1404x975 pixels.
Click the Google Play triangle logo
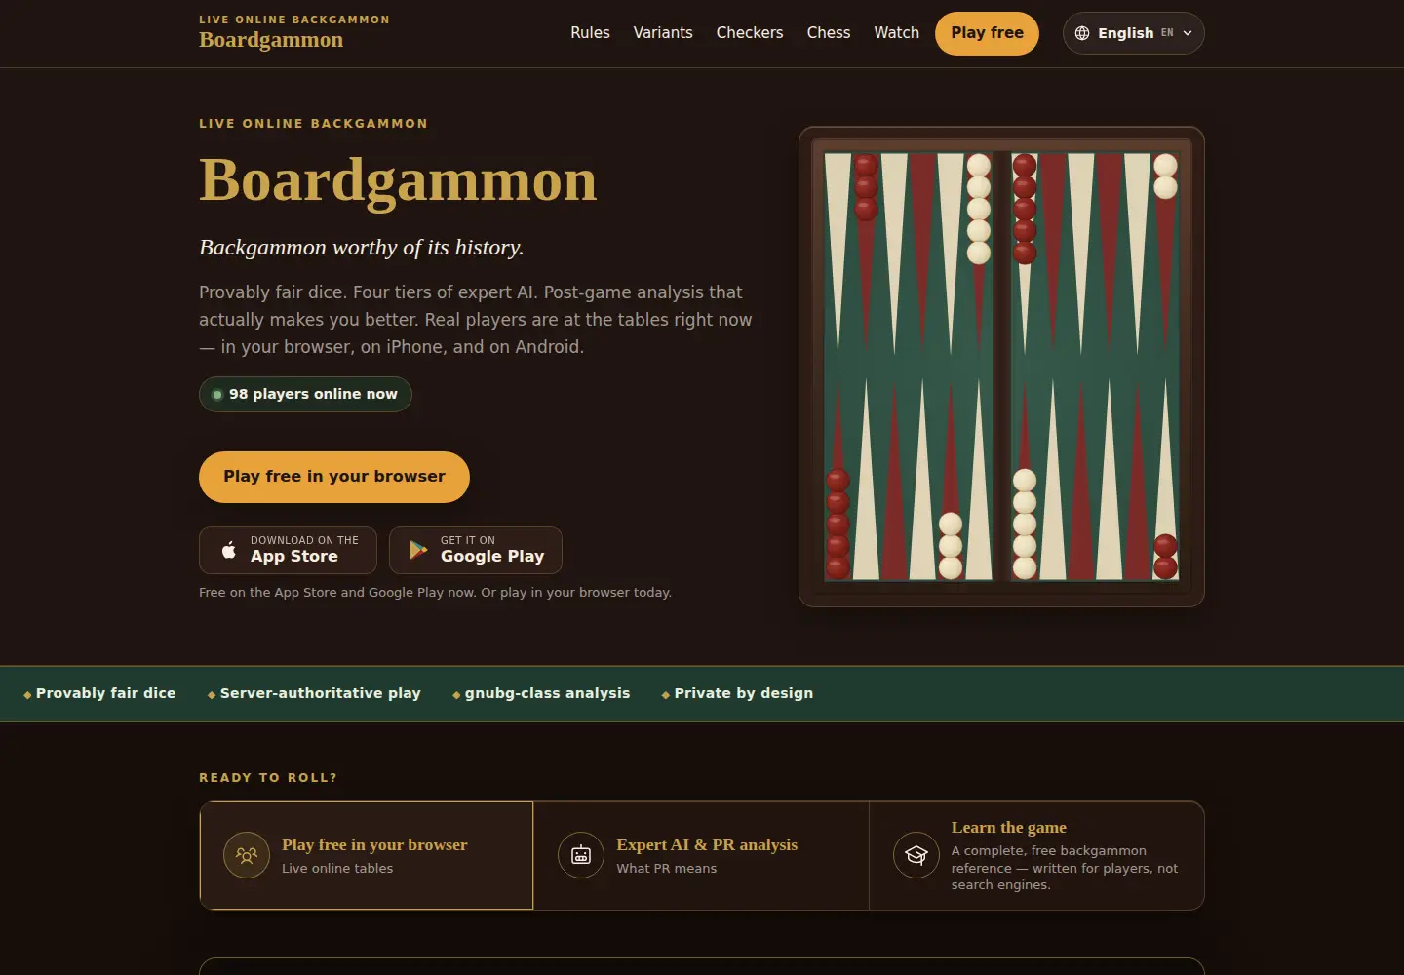click(418, 550)
